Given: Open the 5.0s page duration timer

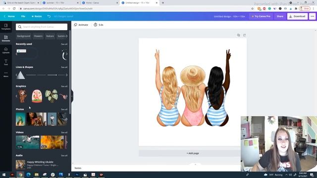Looking at the screenshot, I should [99, 25].
